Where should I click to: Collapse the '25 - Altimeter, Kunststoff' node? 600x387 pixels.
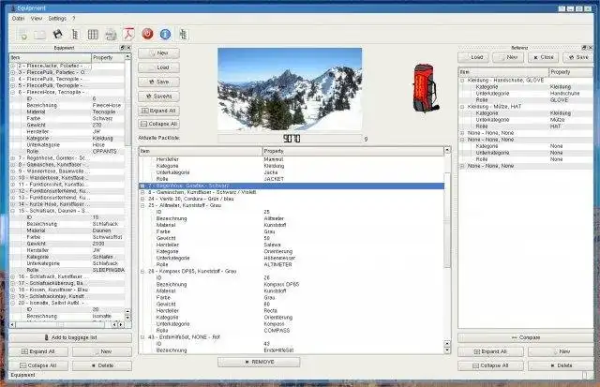[x=142, y=205]
